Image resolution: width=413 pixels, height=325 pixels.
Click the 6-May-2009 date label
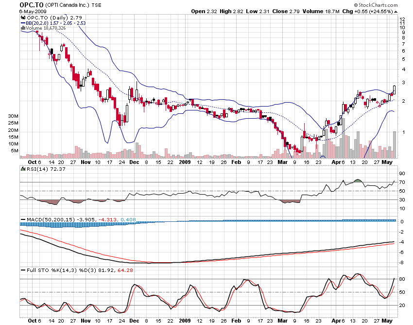[33, 12]
